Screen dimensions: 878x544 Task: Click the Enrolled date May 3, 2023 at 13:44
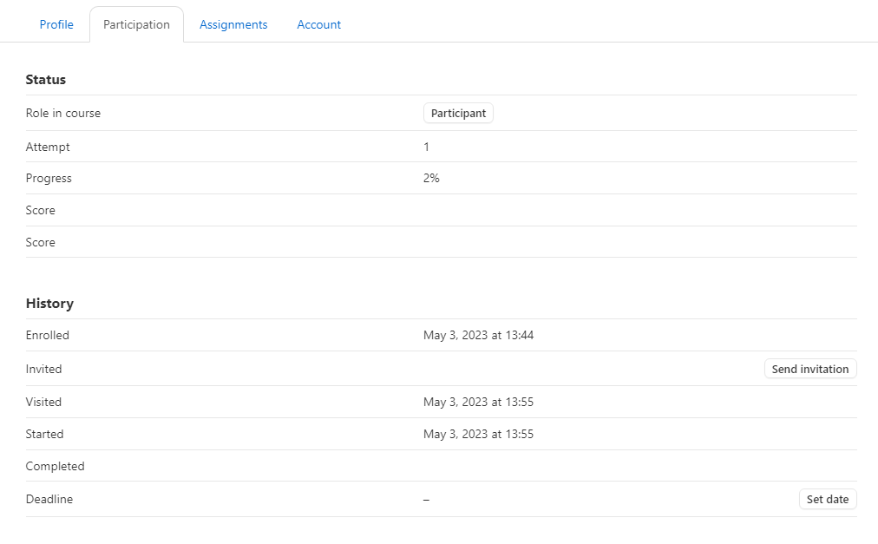478,336
